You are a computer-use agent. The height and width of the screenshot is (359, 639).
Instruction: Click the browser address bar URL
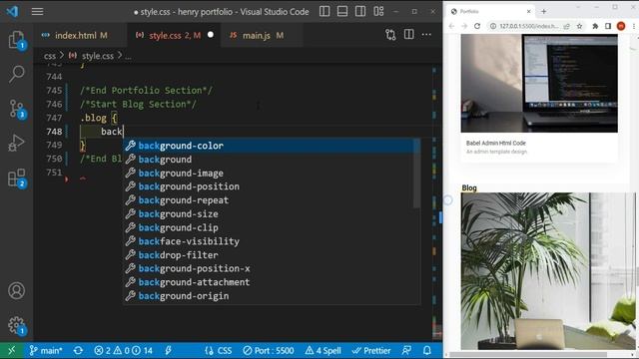(x=529, y=26)
